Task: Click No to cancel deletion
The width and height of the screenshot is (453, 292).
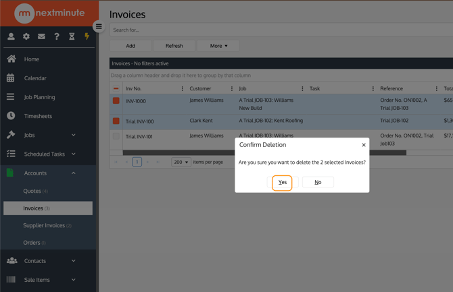Action: 318,182
